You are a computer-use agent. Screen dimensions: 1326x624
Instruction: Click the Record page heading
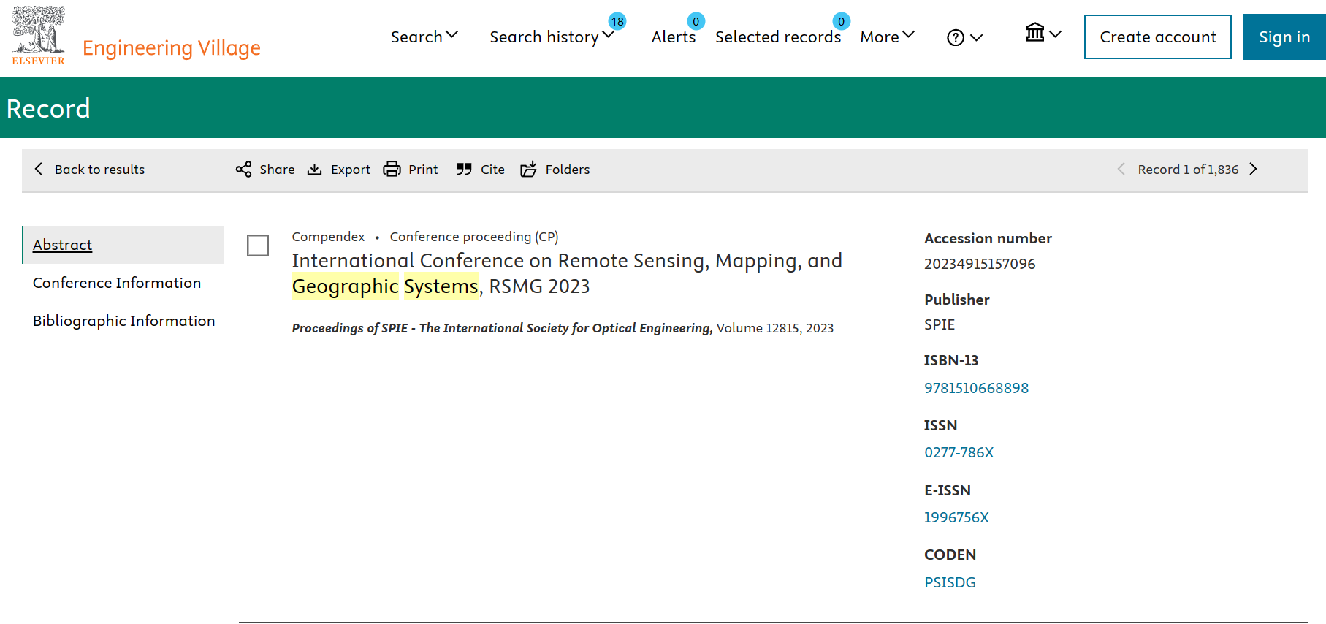point(48,108)
